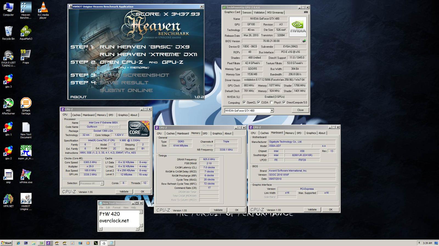Switch to Caches tab in left CPU-Z window

click(x=76, y=115)
